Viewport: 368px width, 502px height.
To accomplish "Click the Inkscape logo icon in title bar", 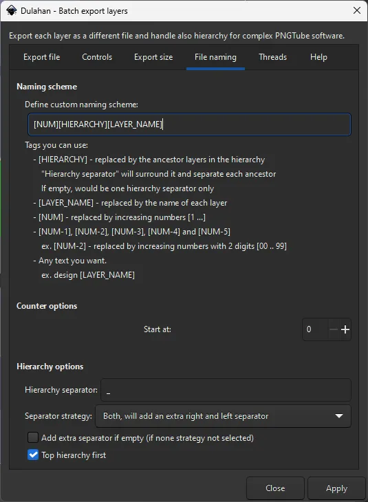I will 11,10.
